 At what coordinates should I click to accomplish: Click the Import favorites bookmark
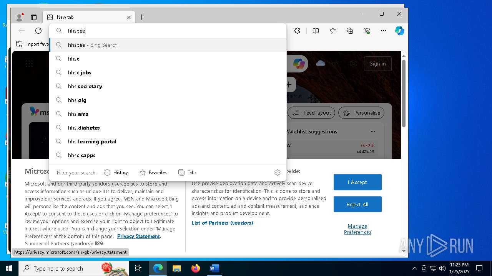point(33,44)
